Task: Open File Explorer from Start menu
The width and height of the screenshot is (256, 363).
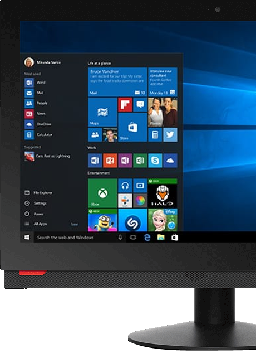Action: pyautogui.click(x=38, y=192)
